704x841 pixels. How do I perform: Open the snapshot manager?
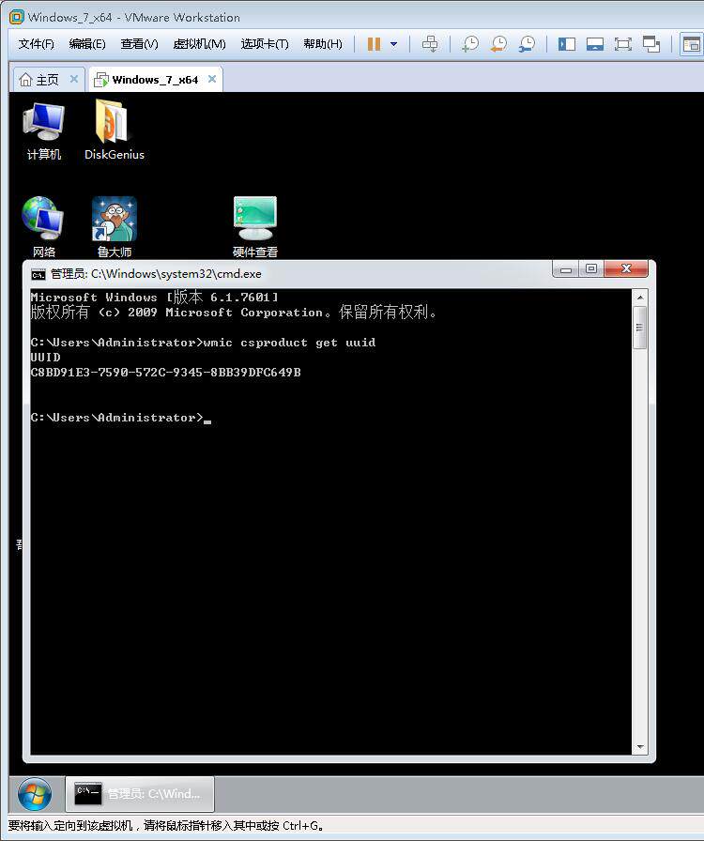point(527,44)
